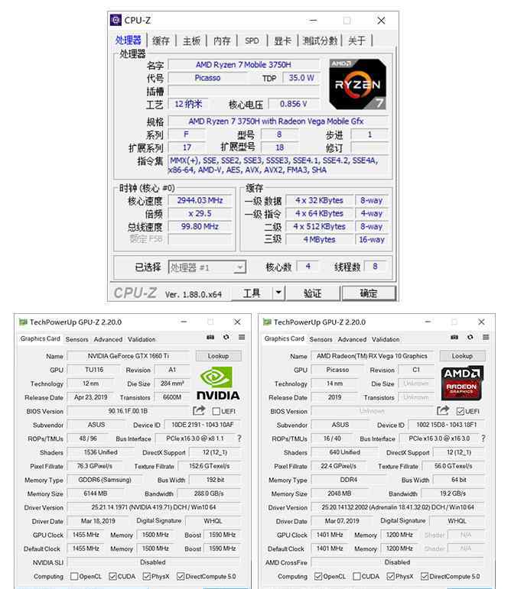Click the 工具 button
The height and width of the screenshot is (589, 511).
(x=252, y=293)
